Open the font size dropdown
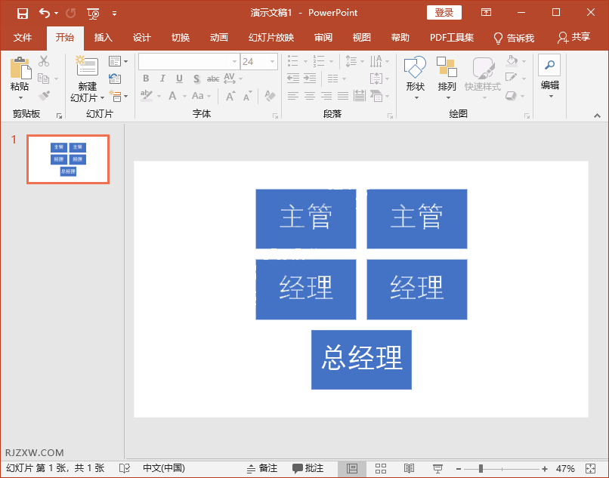Image resolution: width=609 pixels, height=478 pixels. coord(272,61)
